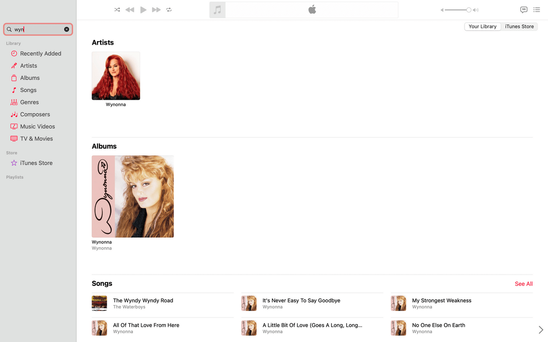Select song A Little Bit Of Love
The width and height of the screenshot is (548, 342).
point(312,328)
